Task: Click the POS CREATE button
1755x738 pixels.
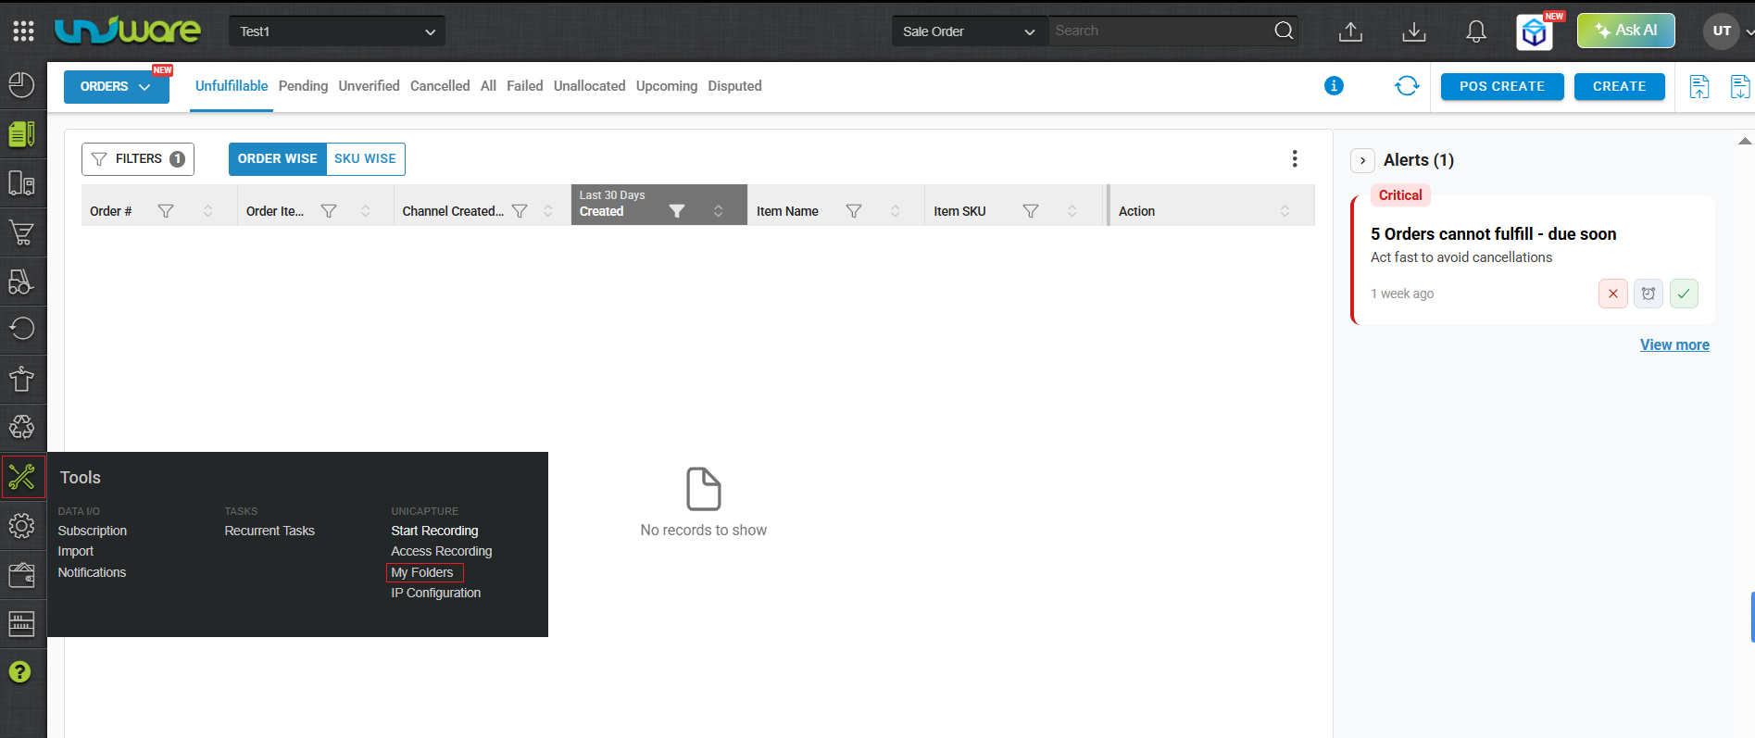Action: pos(1502,86)
